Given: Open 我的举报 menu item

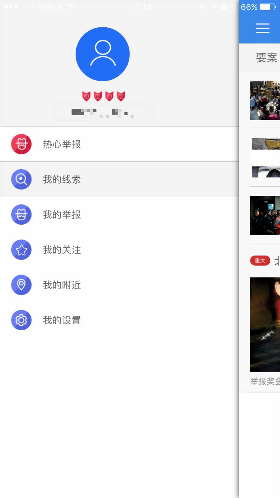Looking at the screenshot, I should (x=119, y=214).
